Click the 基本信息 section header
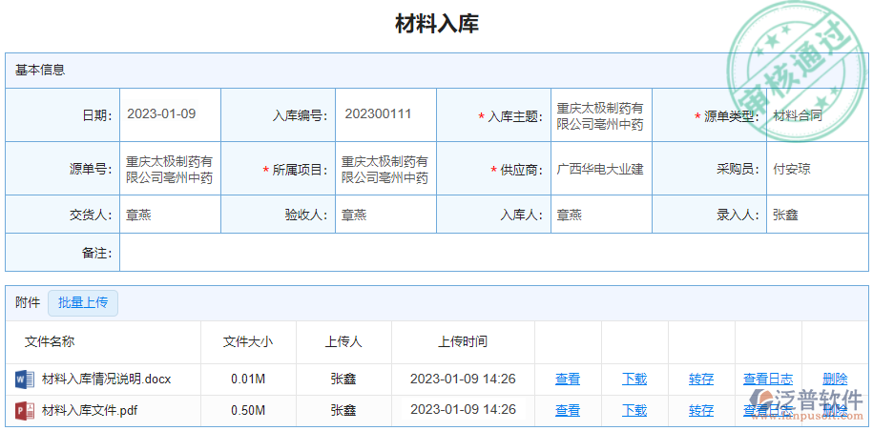Viewport: 873px width, 431px height. 40,70
